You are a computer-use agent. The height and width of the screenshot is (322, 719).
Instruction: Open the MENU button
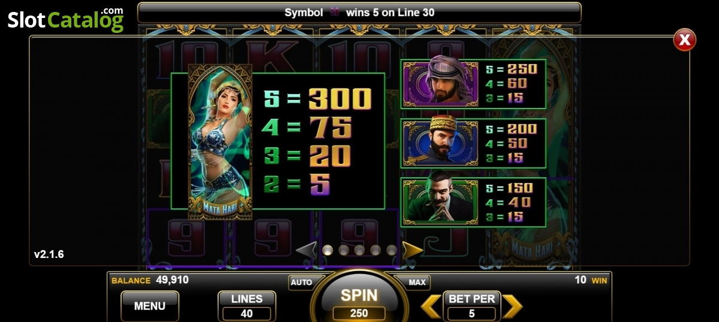pyautogui.click(x=150, y=306)
